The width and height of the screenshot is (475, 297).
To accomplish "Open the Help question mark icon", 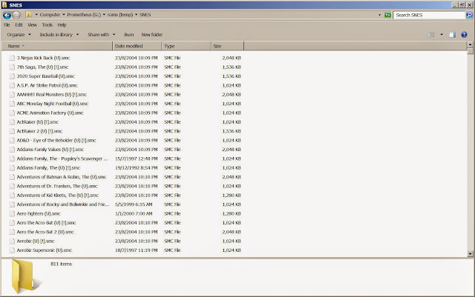I will (464, 35).
